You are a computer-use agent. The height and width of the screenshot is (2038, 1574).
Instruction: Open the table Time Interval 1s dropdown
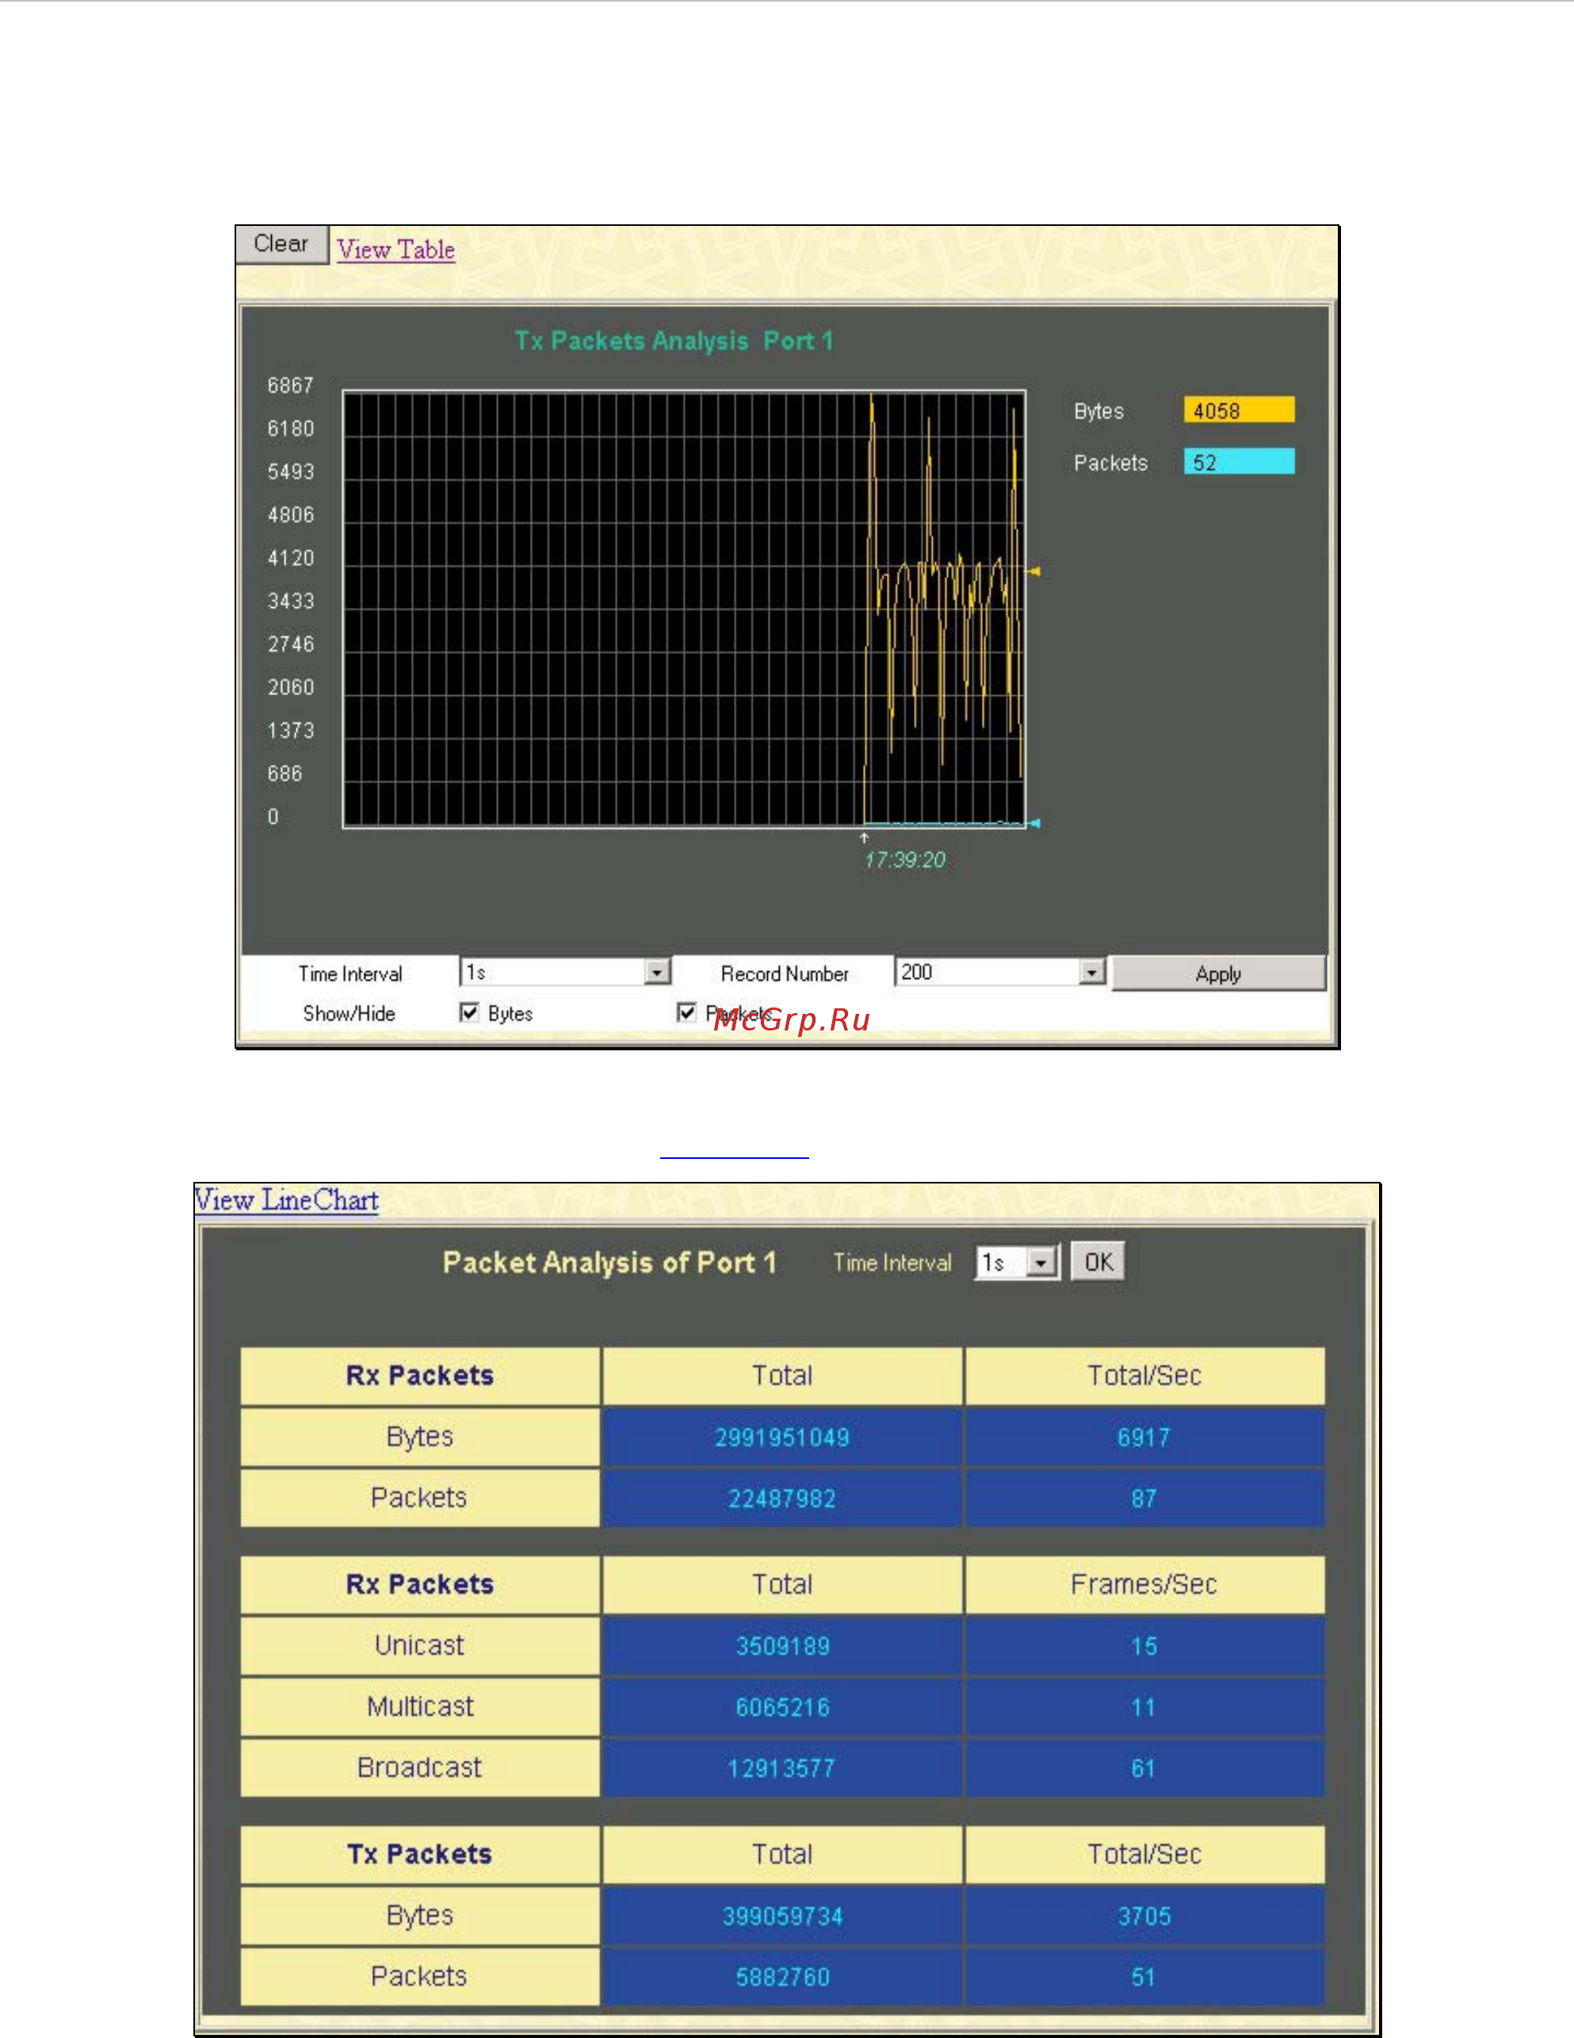tap(1017, 1263)
